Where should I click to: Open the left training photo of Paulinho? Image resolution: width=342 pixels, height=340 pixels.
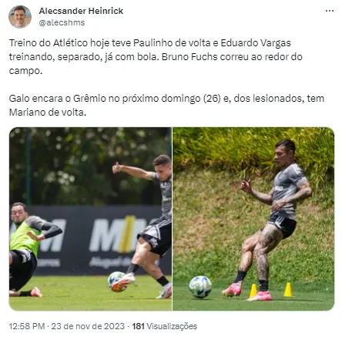[90, 219]
